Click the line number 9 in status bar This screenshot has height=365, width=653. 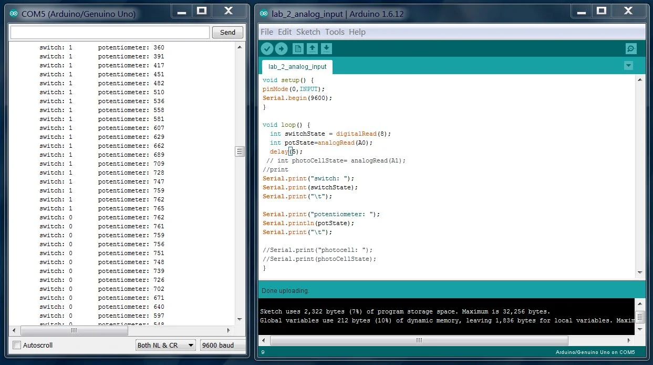(263, 352)
